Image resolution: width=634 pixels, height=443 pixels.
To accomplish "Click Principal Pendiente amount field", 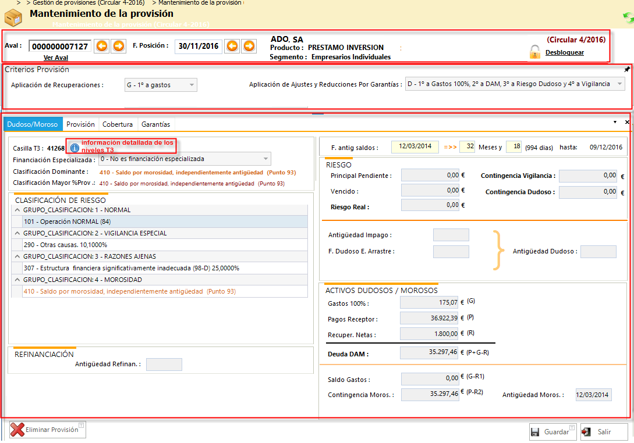I will 430,175.
